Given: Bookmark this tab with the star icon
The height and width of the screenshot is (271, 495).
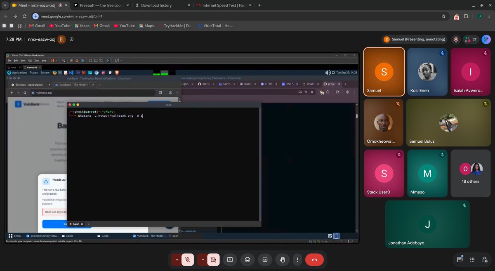Looking at the screenshot, I should click(x=443, y=16).
